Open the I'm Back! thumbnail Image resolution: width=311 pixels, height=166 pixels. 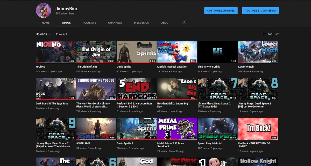pos(258,129)
